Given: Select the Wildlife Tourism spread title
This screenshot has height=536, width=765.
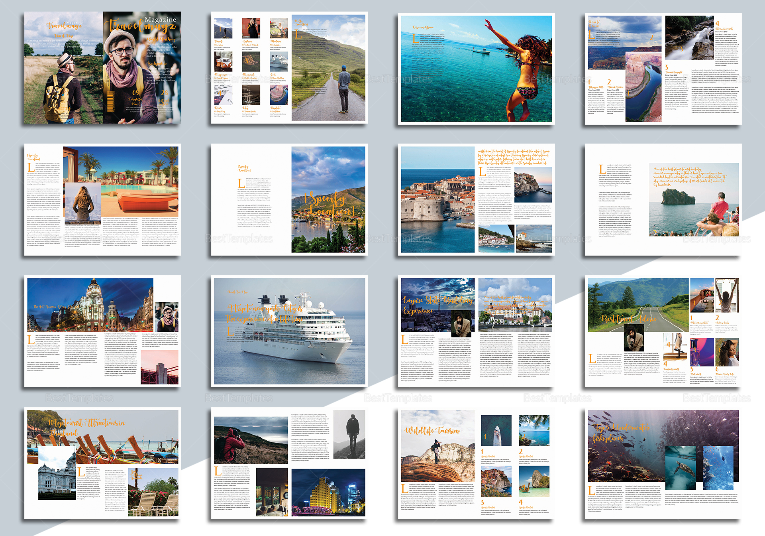Looking at the screenshot, I should [432, 431].
